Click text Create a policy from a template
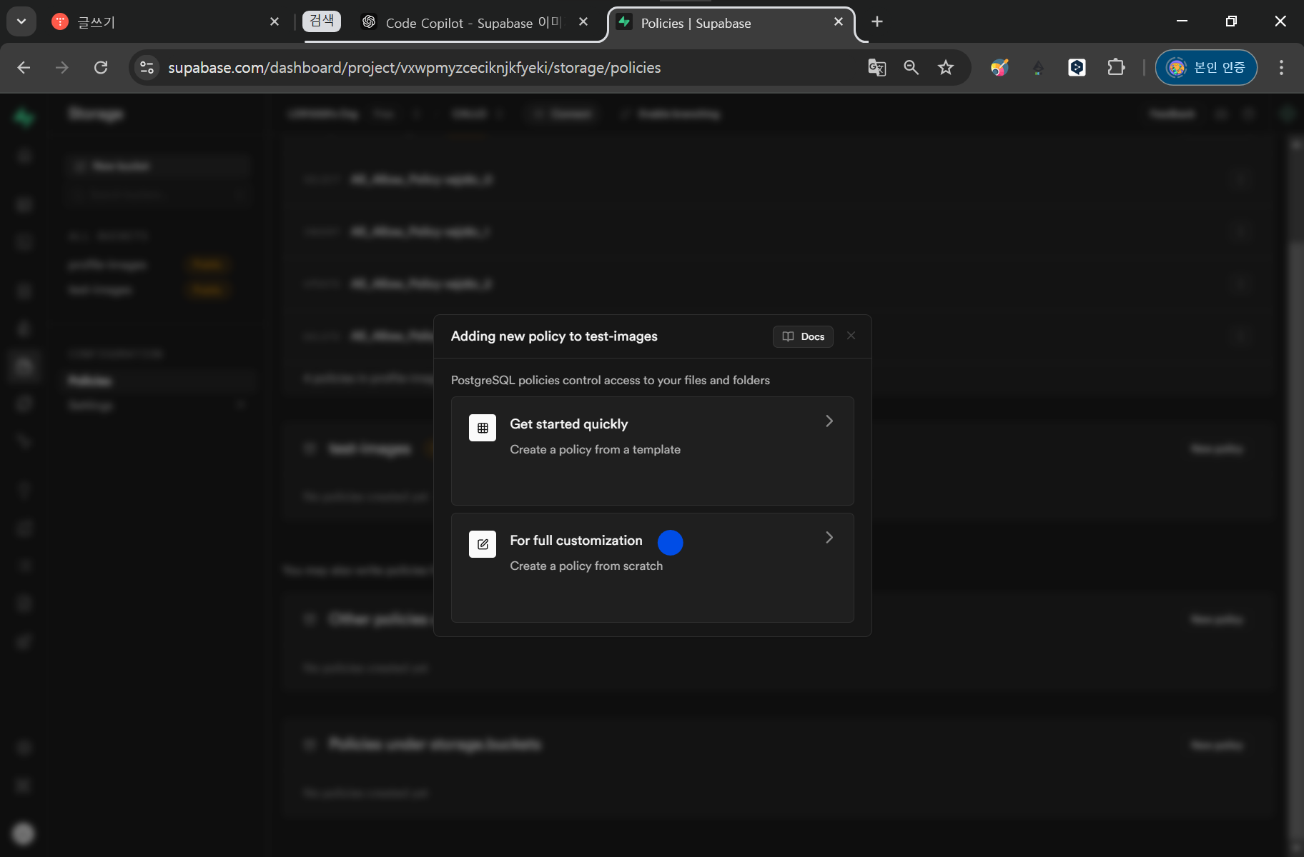 [595, 450]
